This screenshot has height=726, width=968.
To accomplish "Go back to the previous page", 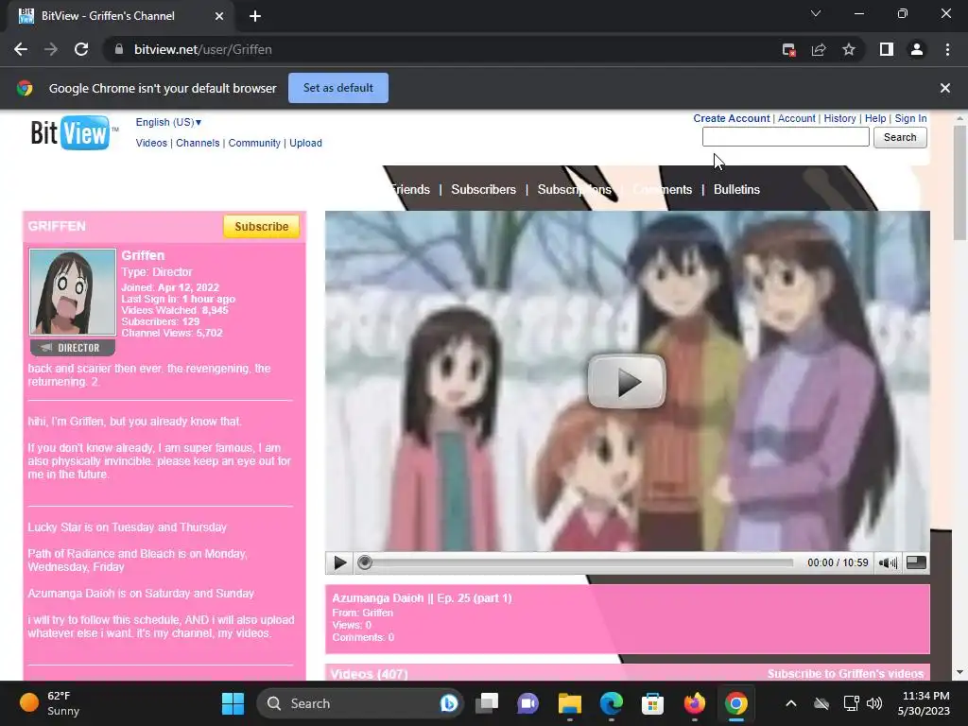I will (21, 49).
